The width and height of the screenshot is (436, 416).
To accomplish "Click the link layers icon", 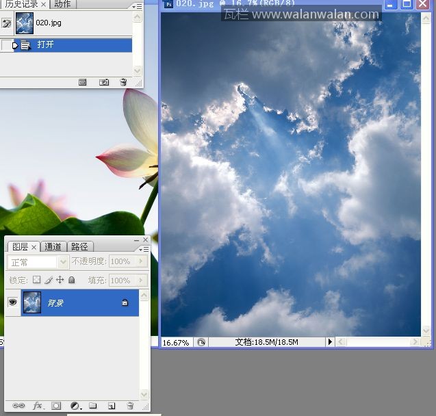I will [18, 406].
